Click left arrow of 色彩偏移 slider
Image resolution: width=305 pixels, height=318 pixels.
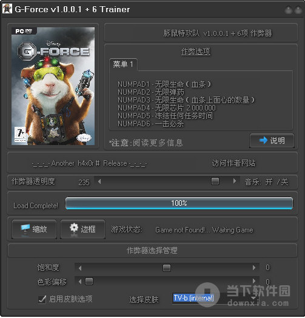(80, 282)
